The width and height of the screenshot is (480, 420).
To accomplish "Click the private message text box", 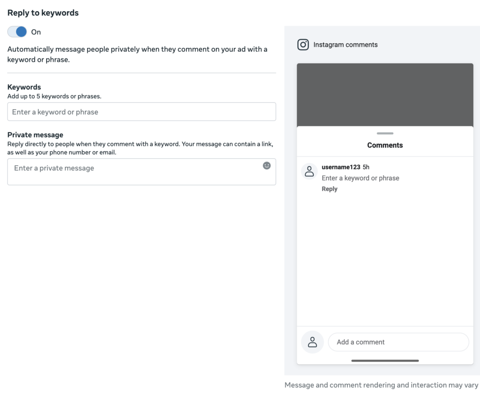I will 142,172.
